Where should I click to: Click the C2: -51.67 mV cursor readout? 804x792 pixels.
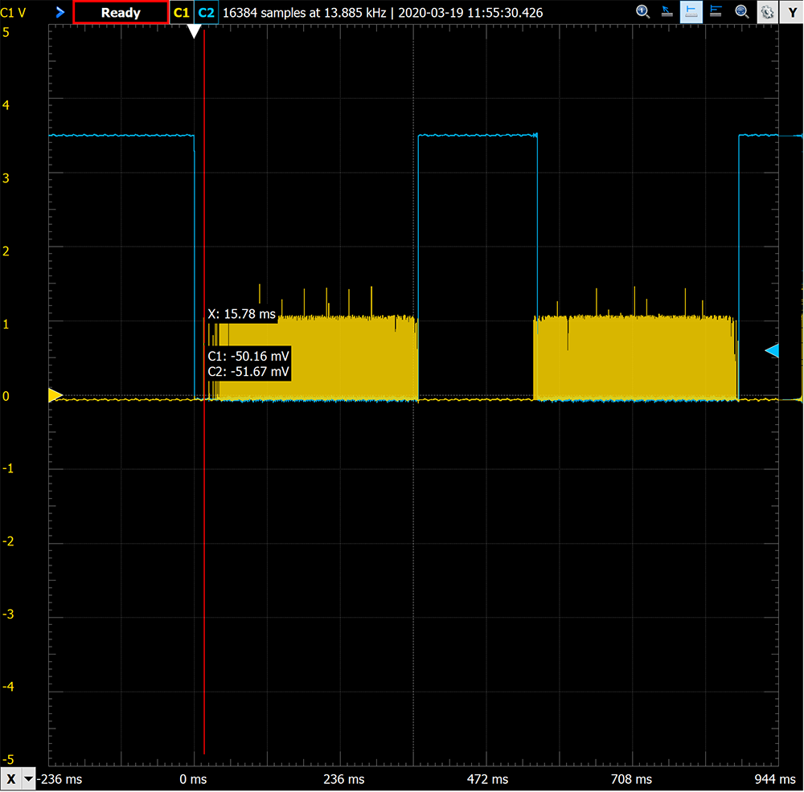pyautogui.click(x=248, y=371)
